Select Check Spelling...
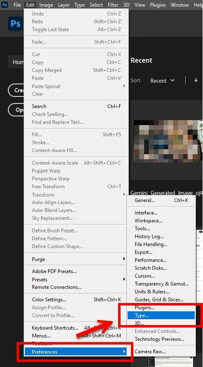 coord(77,114)
